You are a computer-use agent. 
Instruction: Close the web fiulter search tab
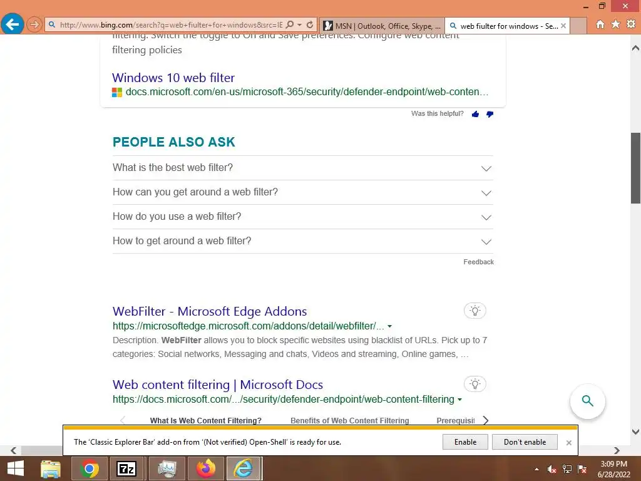point(563,26)
